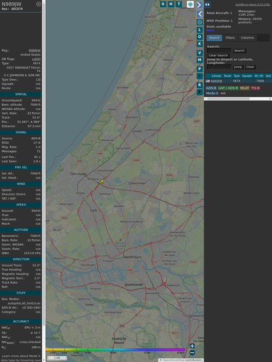The image size is (272, 362).
Task: Toggle the L labels map button
Action: point(199,30)
